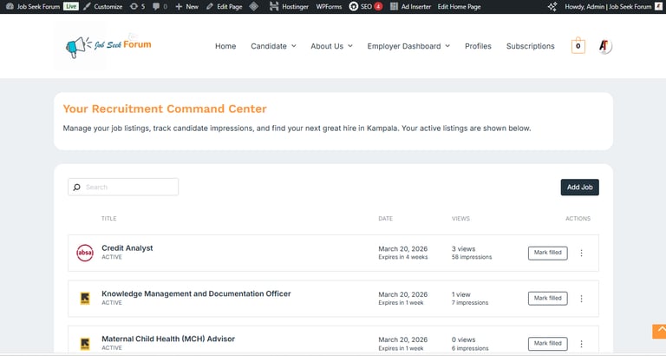Open three-dot menu for Knowledge Management job
This screenshot has width=666, height=356.
tap(582, 299)
